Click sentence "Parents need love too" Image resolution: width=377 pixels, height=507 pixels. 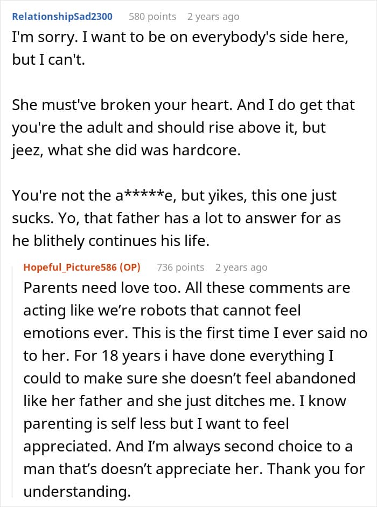(x=102, y=288)
